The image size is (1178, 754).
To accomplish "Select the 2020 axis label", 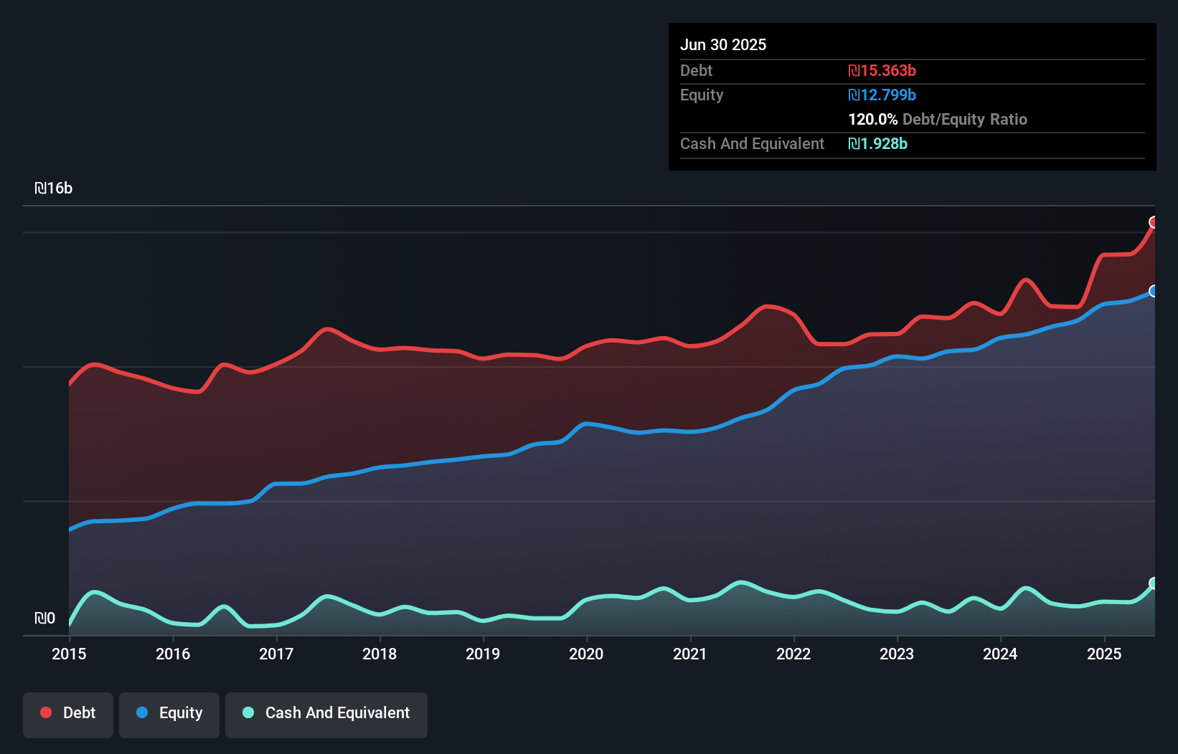I will click(586, 654).
